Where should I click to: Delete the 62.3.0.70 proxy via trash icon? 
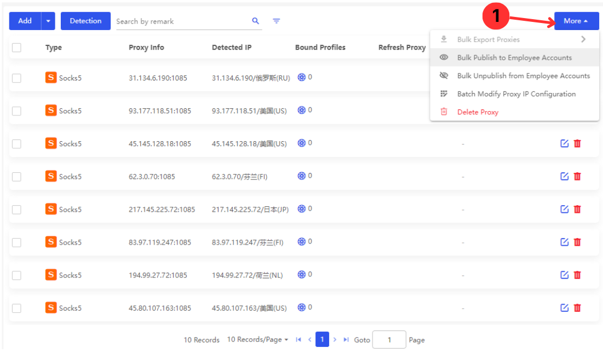click(577, 176)
